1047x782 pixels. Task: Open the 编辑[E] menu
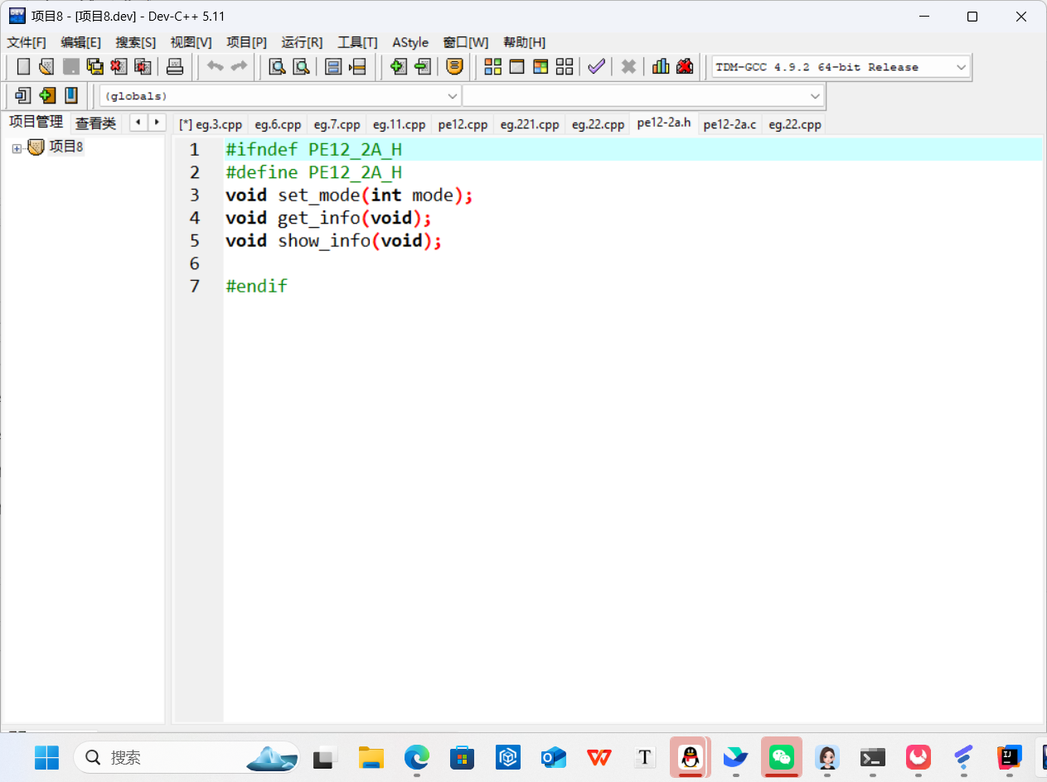[x=80, y=42]
